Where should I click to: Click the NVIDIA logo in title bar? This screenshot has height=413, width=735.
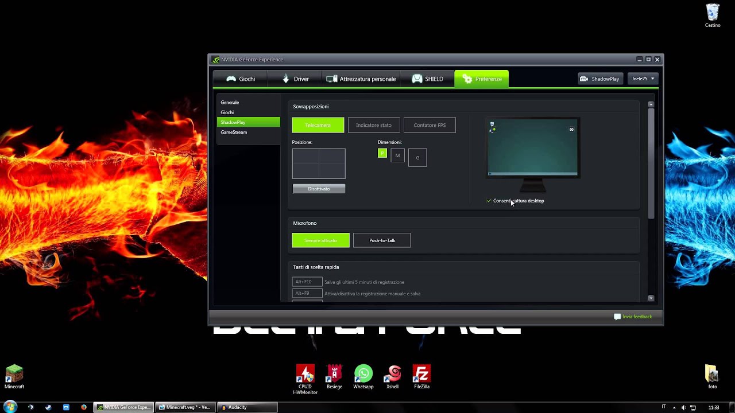216,60
